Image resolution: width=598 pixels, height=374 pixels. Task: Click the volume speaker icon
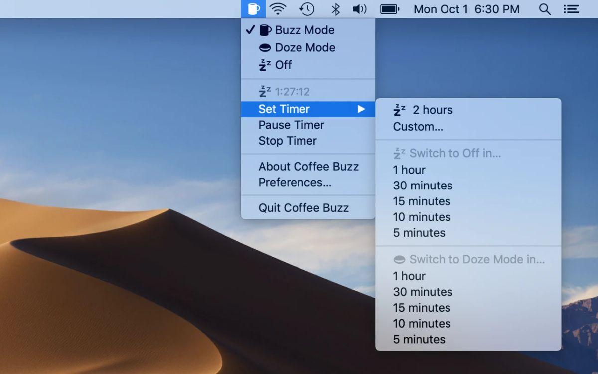pos(359,9)
